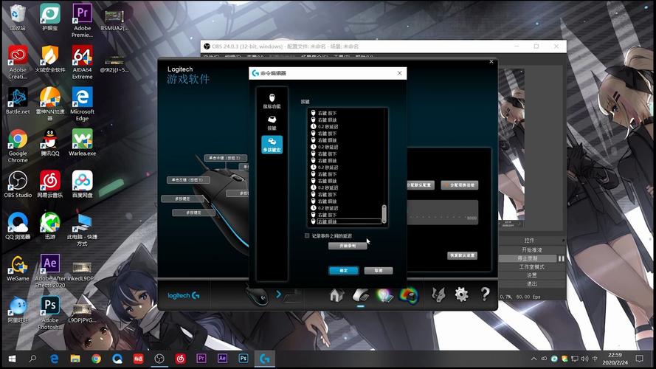Open the Windows Start menu
The image size is (656, 369).
tap(12, 359)
